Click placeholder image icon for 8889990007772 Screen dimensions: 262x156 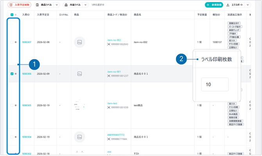[x=79, y=137]
